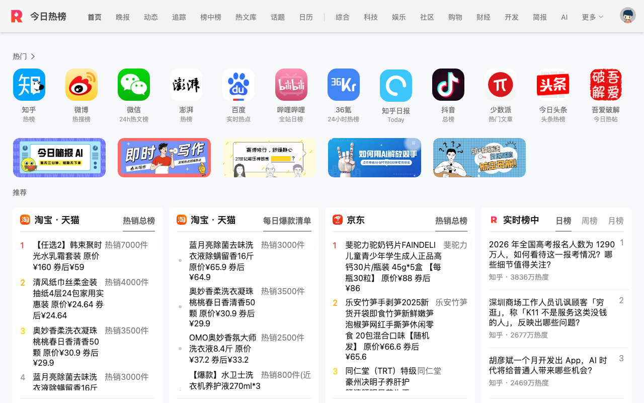The image size is (644, 403).
Task: Open the Weibo (微博) hot search icon
Action: tap(82, 85)
